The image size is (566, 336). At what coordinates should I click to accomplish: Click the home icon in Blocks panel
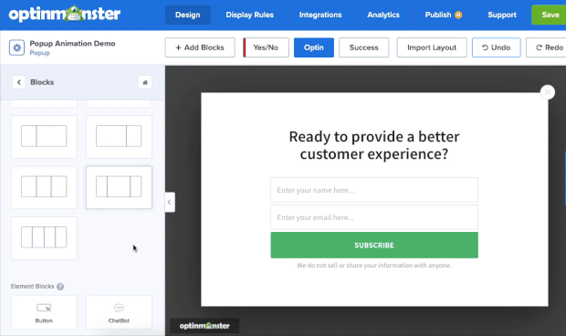[x=145, y=82]
